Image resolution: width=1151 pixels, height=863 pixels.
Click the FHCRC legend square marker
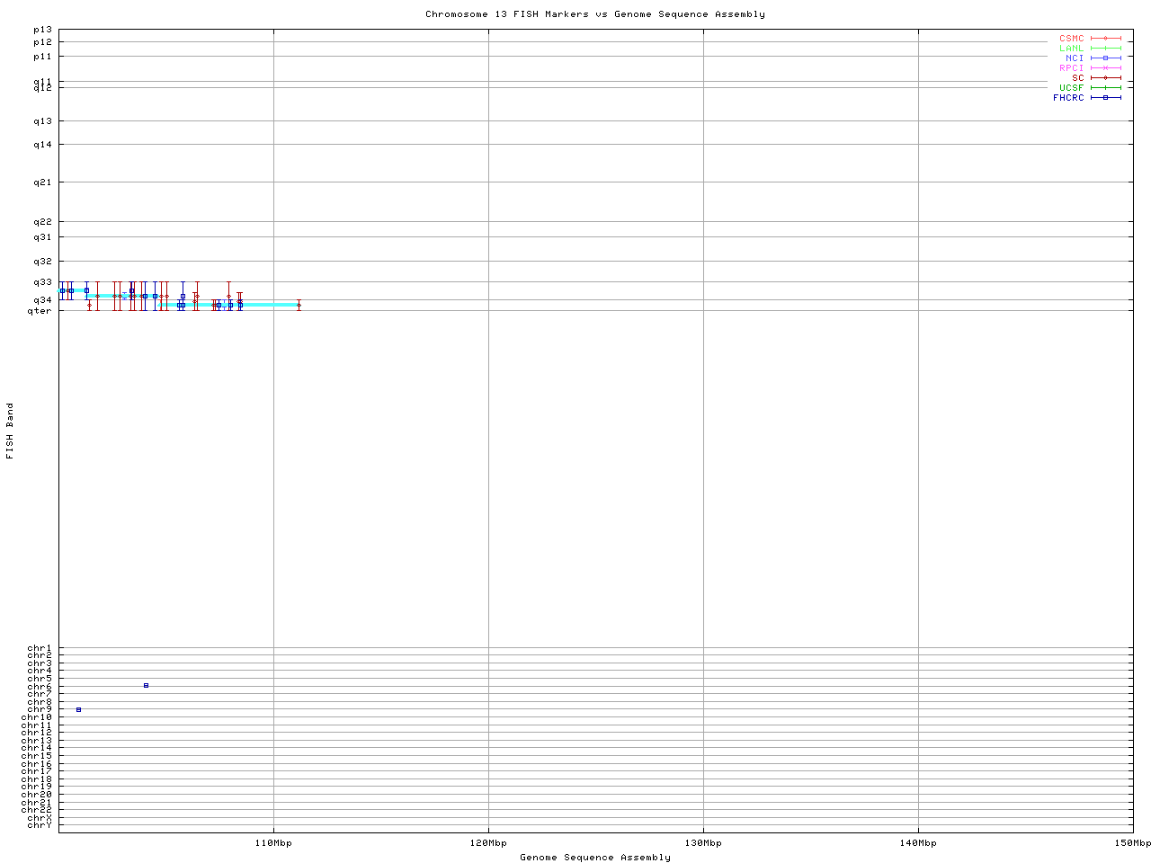(x=1105, y=98)
